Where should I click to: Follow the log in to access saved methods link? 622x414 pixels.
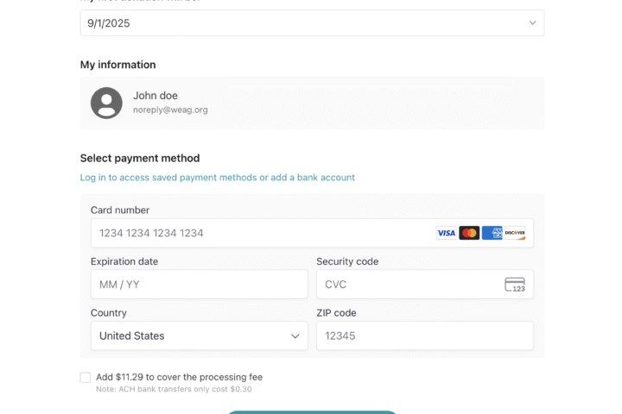click(x=217, y=178)
